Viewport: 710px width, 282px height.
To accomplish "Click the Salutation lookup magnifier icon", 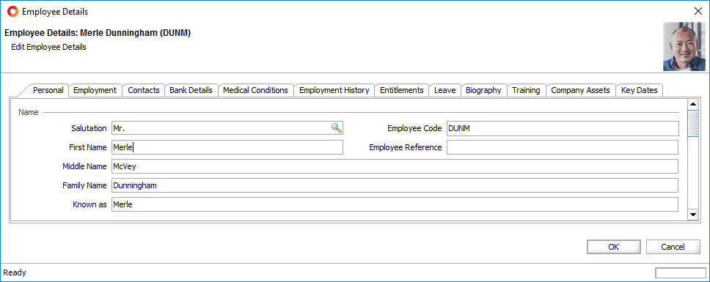I will point(337,128).
